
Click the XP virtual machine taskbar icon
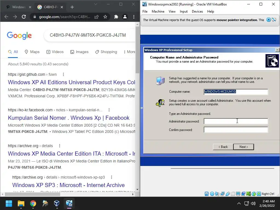69,203
